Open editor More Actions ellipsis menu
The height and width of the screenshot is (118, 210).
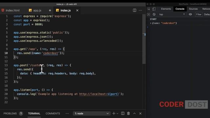140,10
